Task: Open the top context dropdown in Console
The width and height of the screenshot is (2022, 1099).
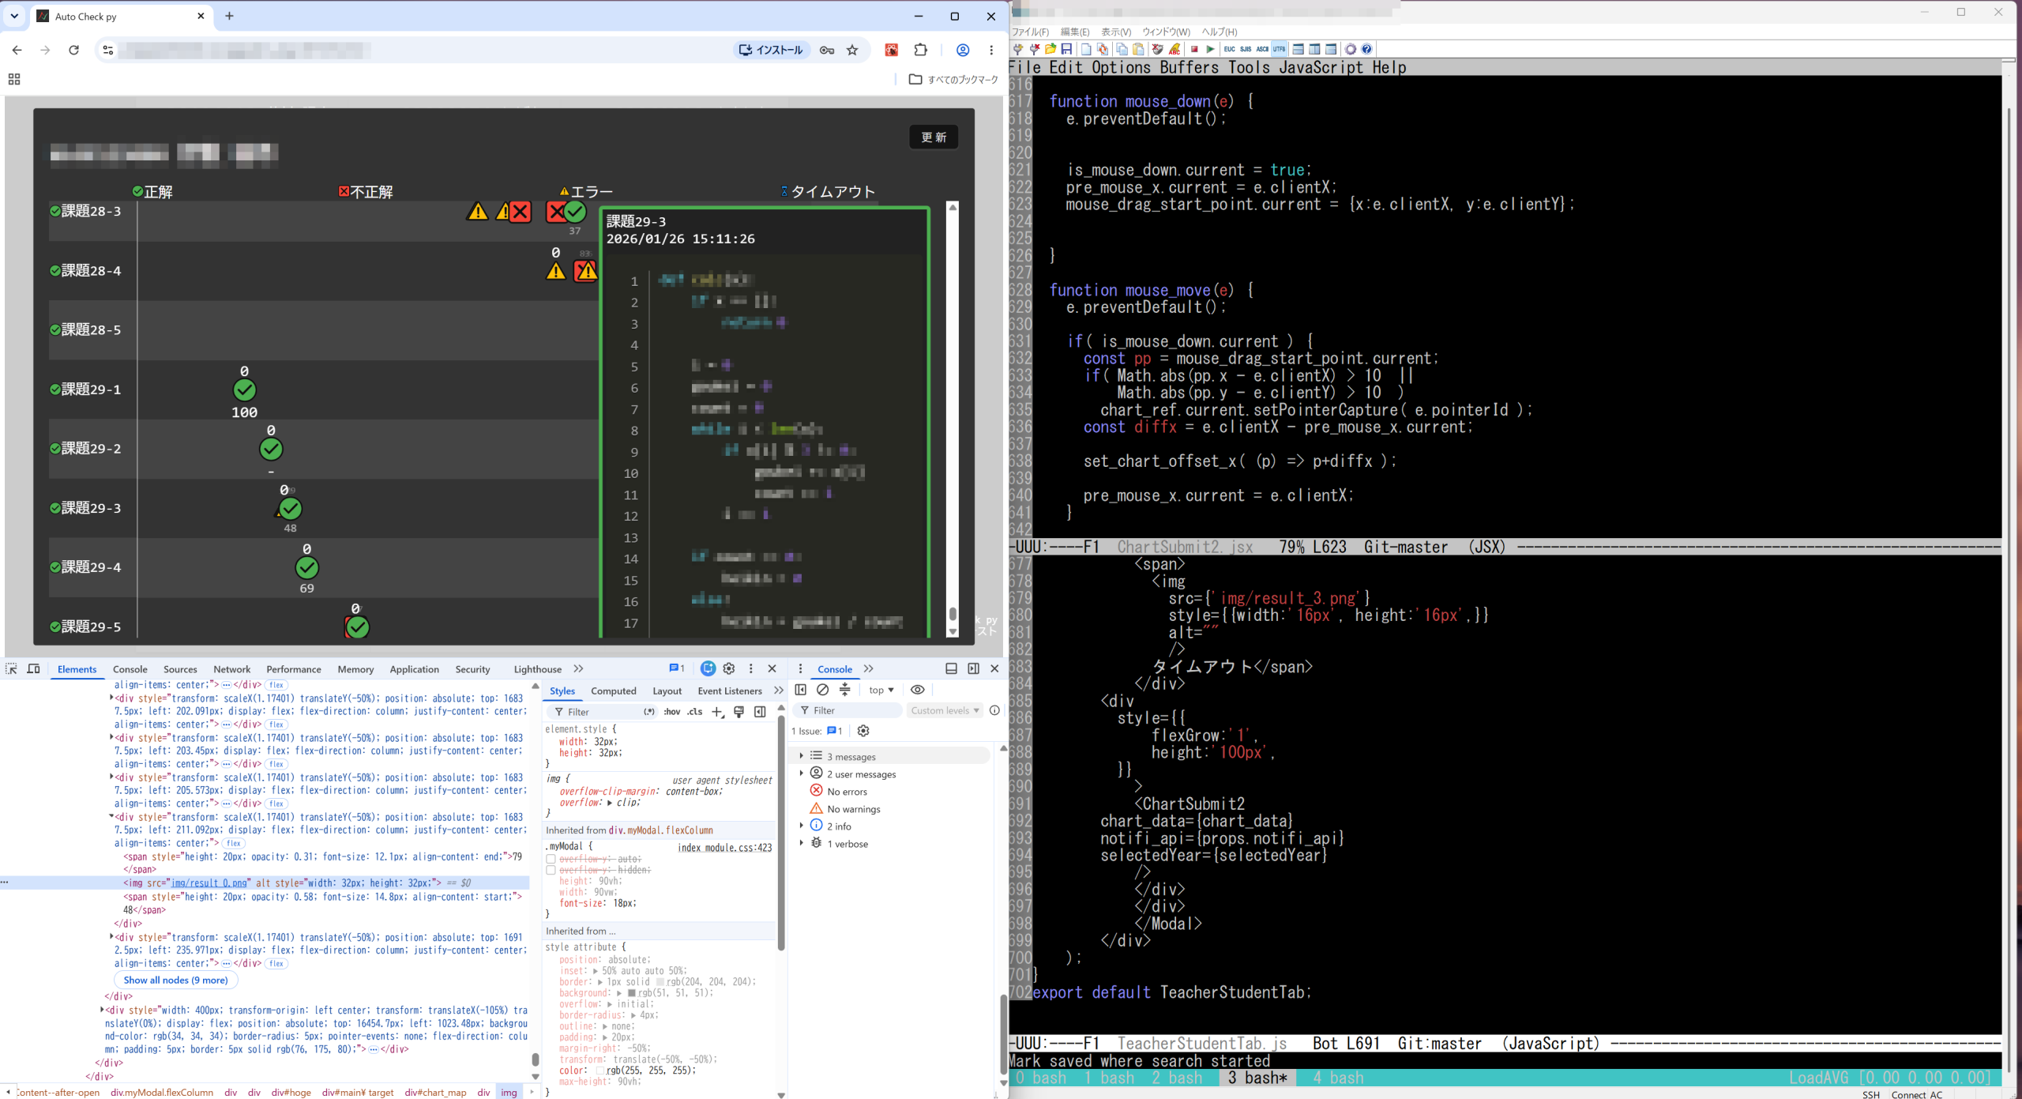Action: click(x=881, y=690)
